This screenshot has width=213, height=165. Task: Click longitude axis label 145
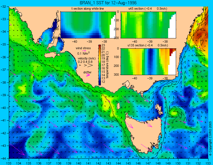(x=128, y=163)
